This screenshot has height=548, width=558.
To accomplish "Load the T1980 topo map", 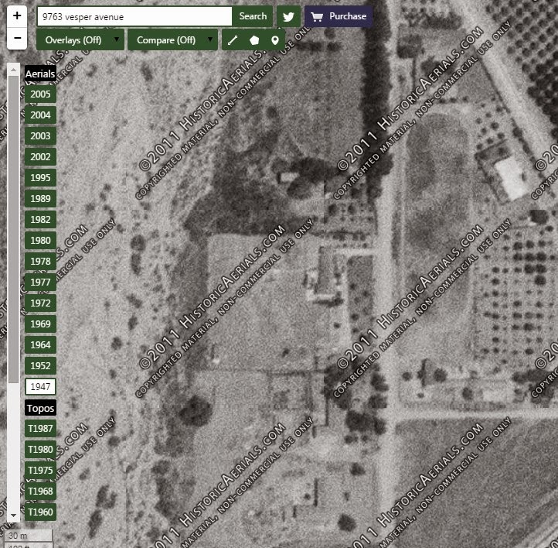I will [x=40, y=449].
